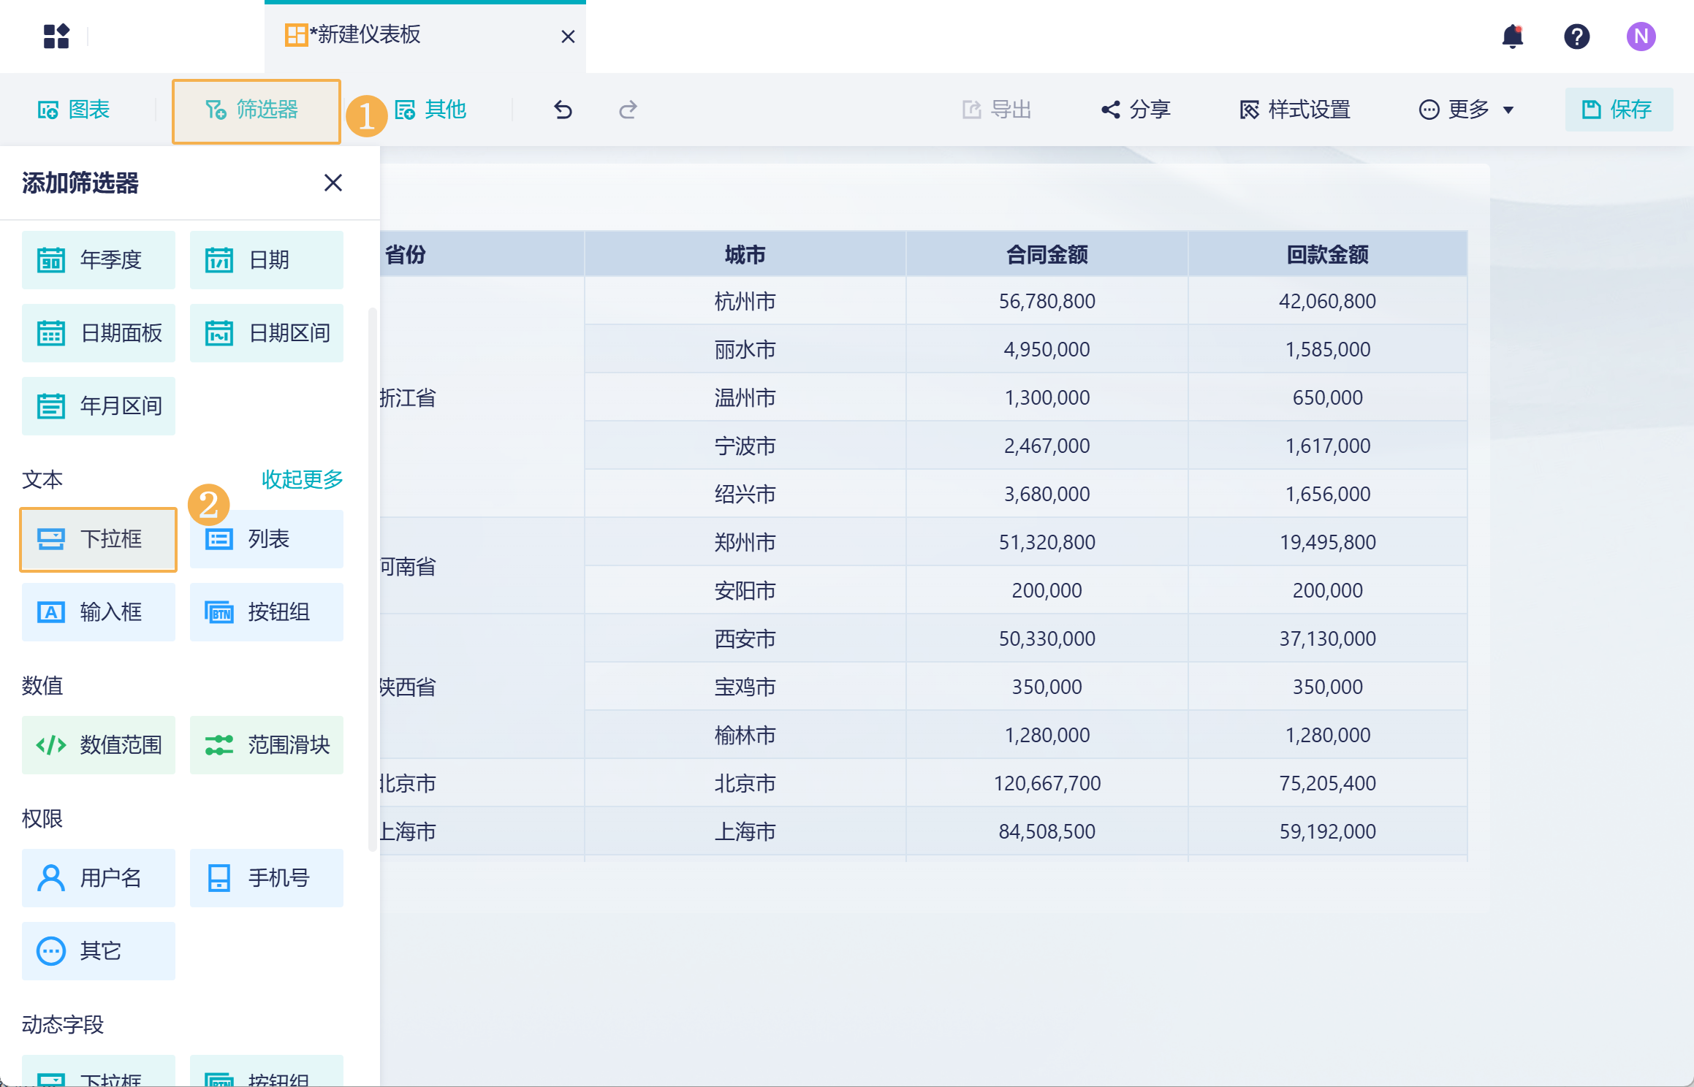Open 样式设置 style settings
1694x1087 pixels.
click(x=1295, y=110)
